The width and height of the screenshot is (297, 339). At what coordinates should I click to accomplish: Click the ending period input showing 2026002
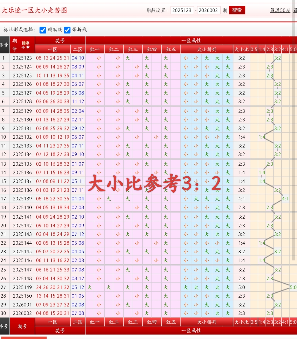209,10
